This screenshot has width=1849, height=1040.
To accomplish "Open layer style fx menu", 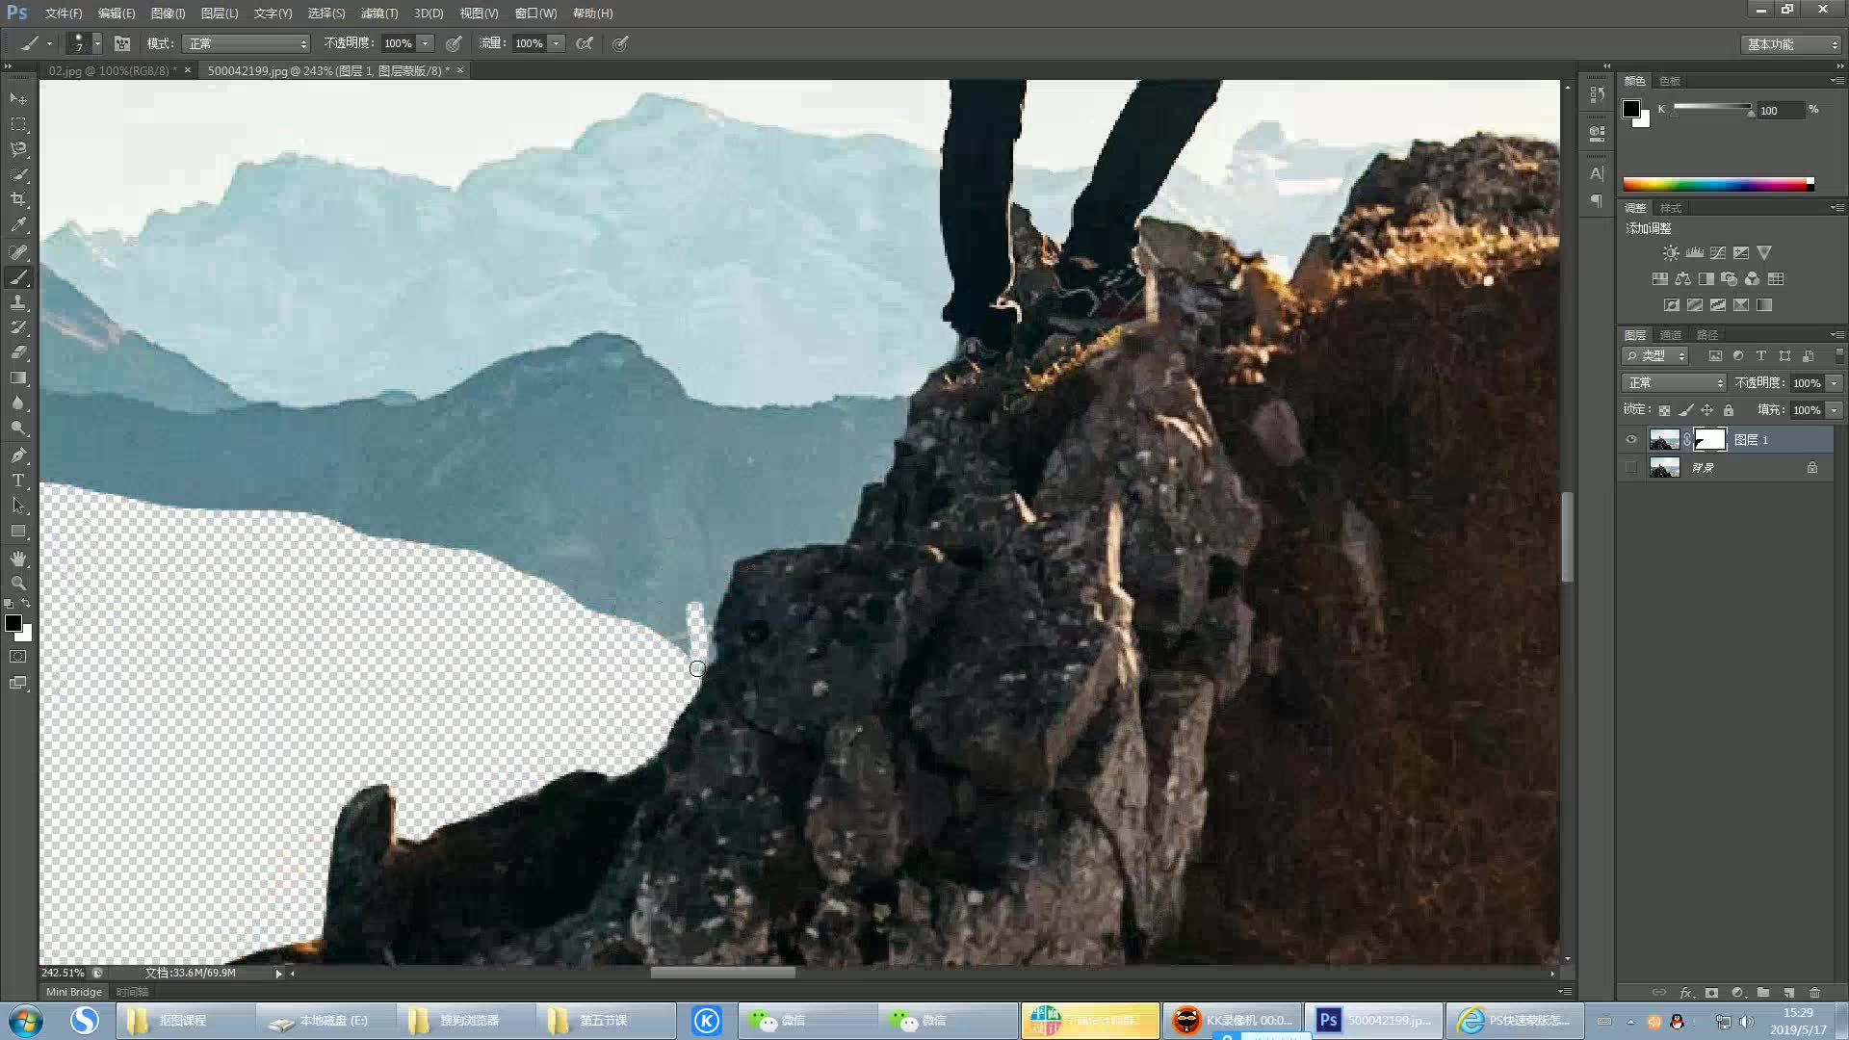I will coord(1686,993).
